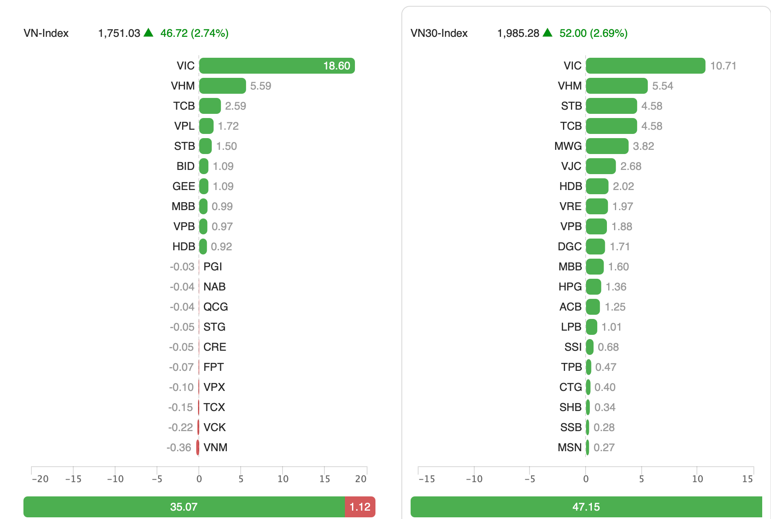This screenshot has width=771, height=519.
Task: Click the green up arrow beside VN30-Index value
Action: pos(547,33)
